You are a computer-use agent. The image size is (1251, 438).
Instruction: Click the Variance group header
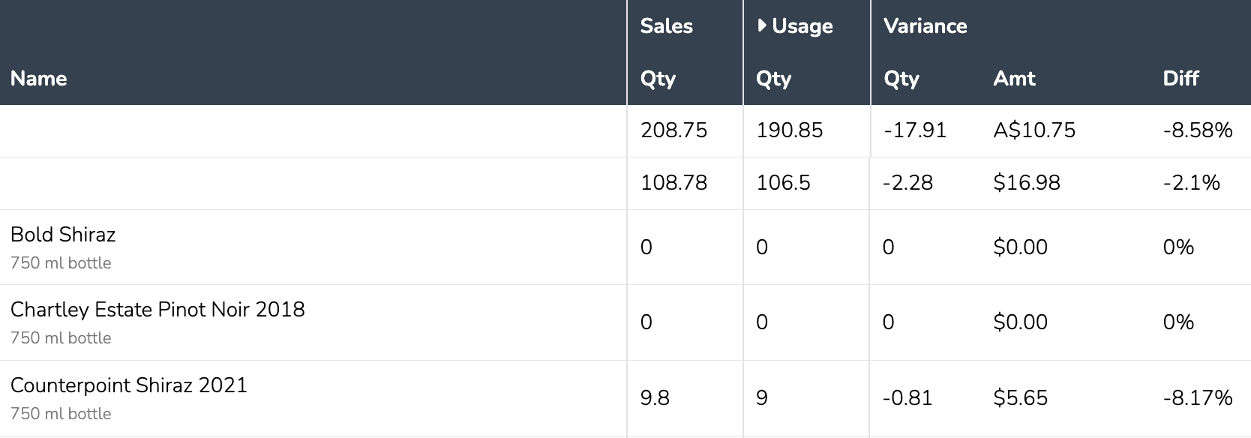click(x=925, y=25)
